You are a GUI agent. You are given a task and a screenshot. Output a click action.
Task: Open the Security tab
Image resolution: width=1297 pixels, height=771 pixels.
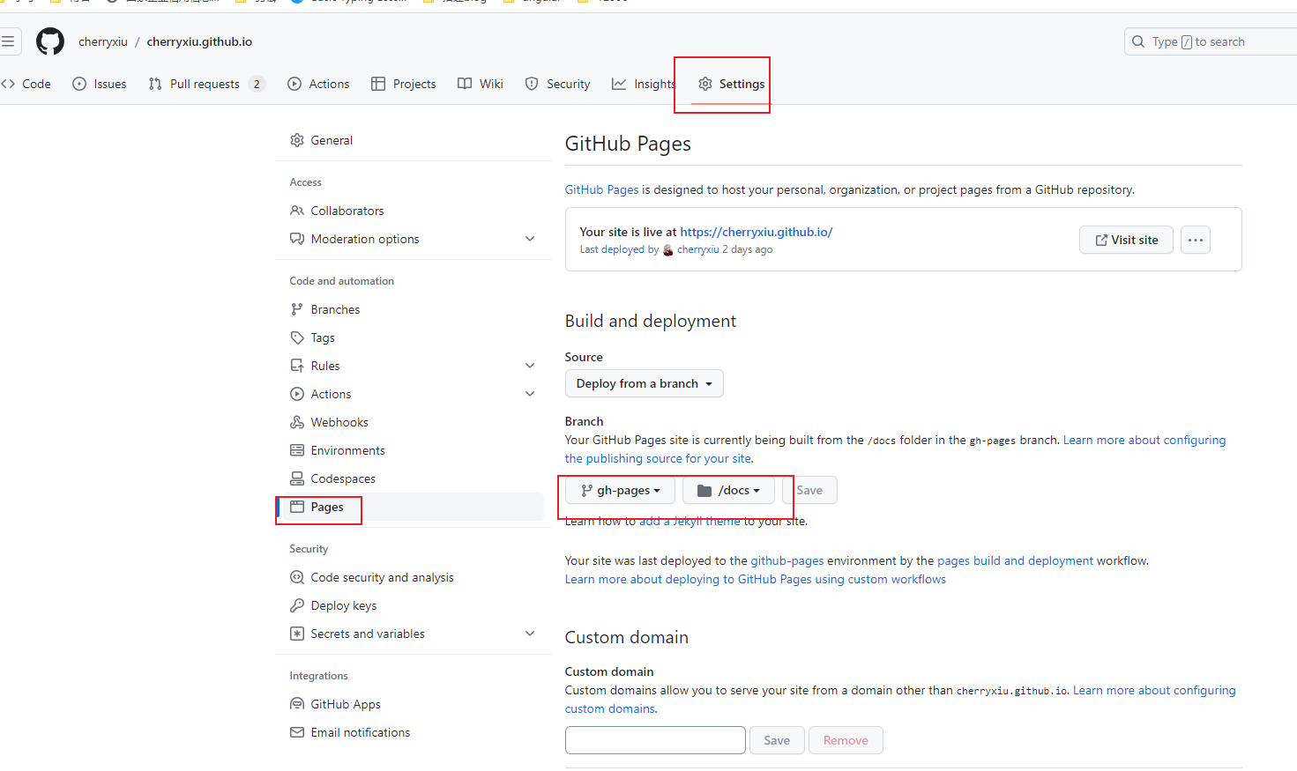(x=558, y=84)
